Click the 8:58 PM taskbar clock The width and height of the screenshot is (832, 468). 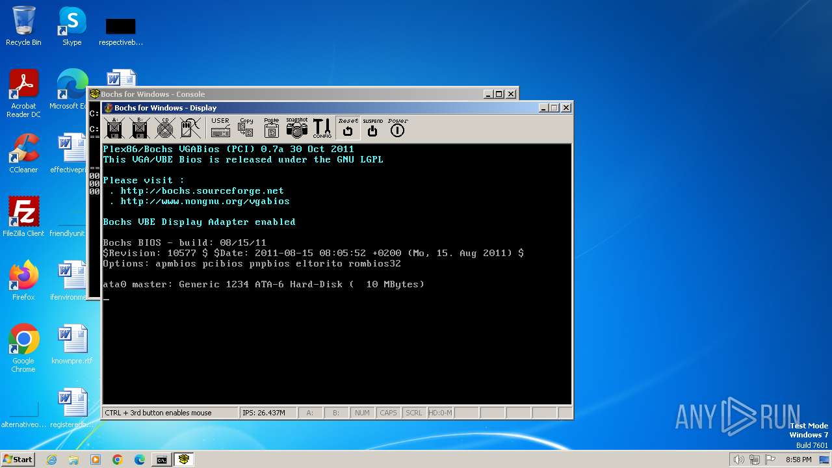(798, 460)
